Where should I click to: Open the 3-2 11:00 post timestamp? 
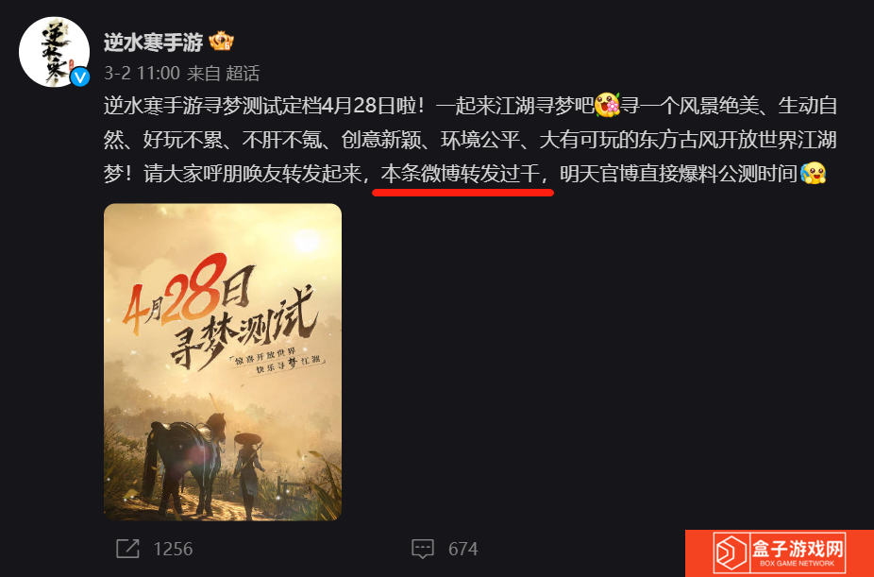(143, 73)
